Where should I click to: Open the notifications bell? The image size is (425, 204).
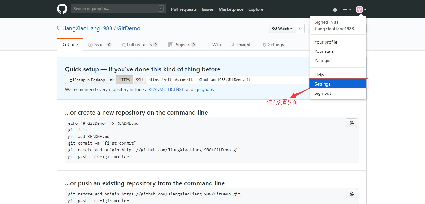[335, 10]
